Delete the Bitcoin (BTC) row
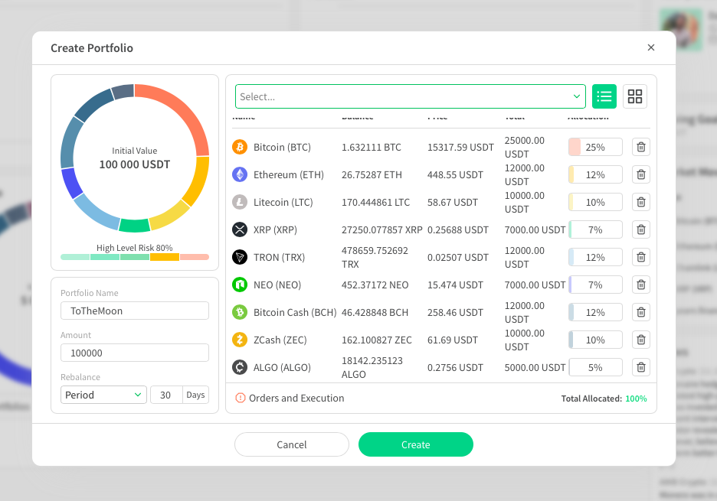This screenshot has height=501, width=717. pos(640,147)
